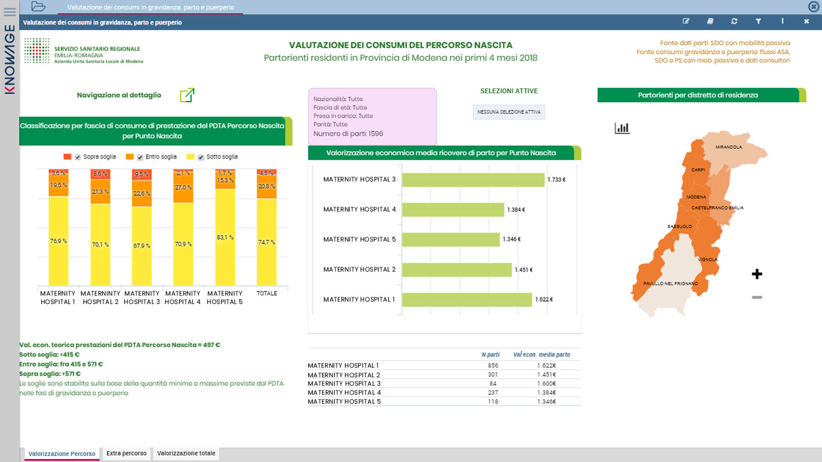Click the Maternity Hospital 4 bar, 1.384 €
The width and height of the screenshot is (822, 462).
point(453,210)
